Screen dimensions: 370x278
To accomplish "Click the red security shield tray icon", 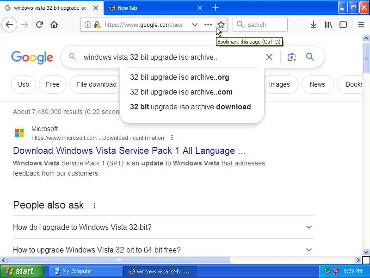I will [x=335, y=271].
